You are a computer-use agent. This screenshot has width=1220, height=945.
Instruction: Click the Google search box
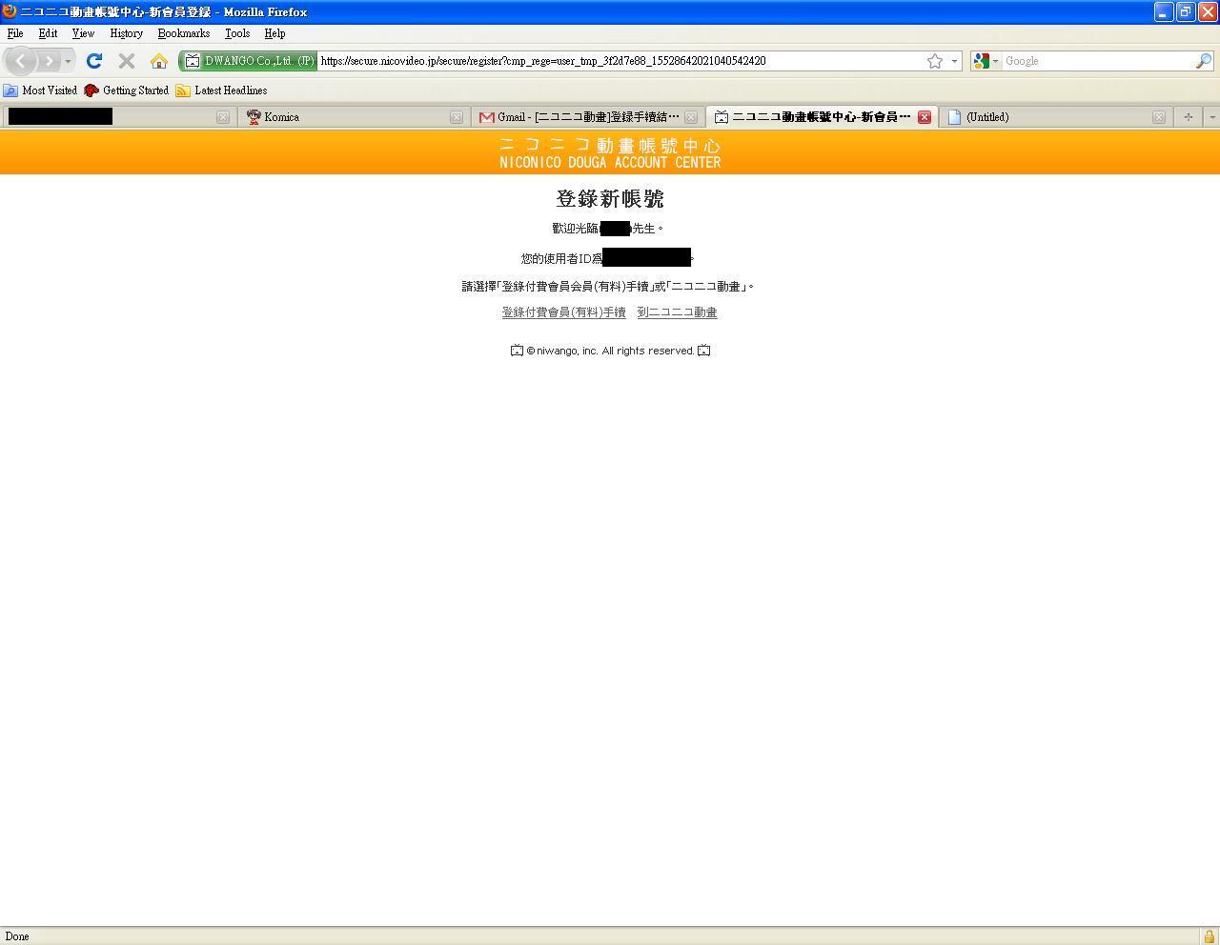tap(1098, 61)
